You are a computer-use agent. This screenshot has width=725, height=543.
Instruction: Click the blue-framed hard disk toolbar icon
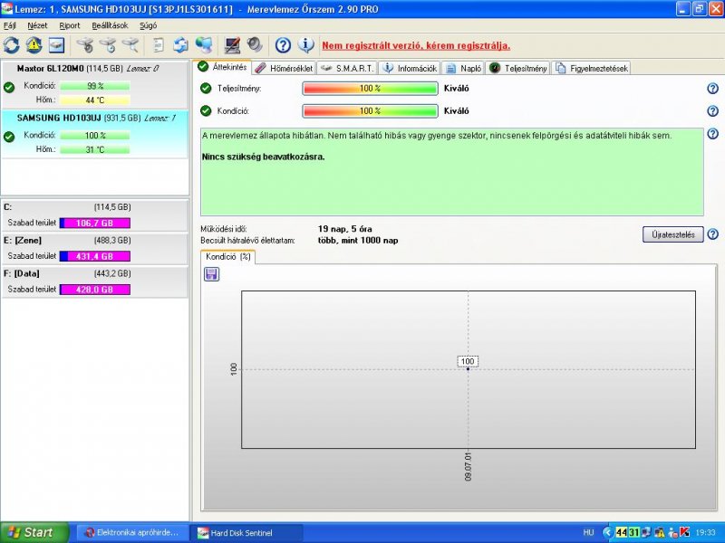click(56, 45)
